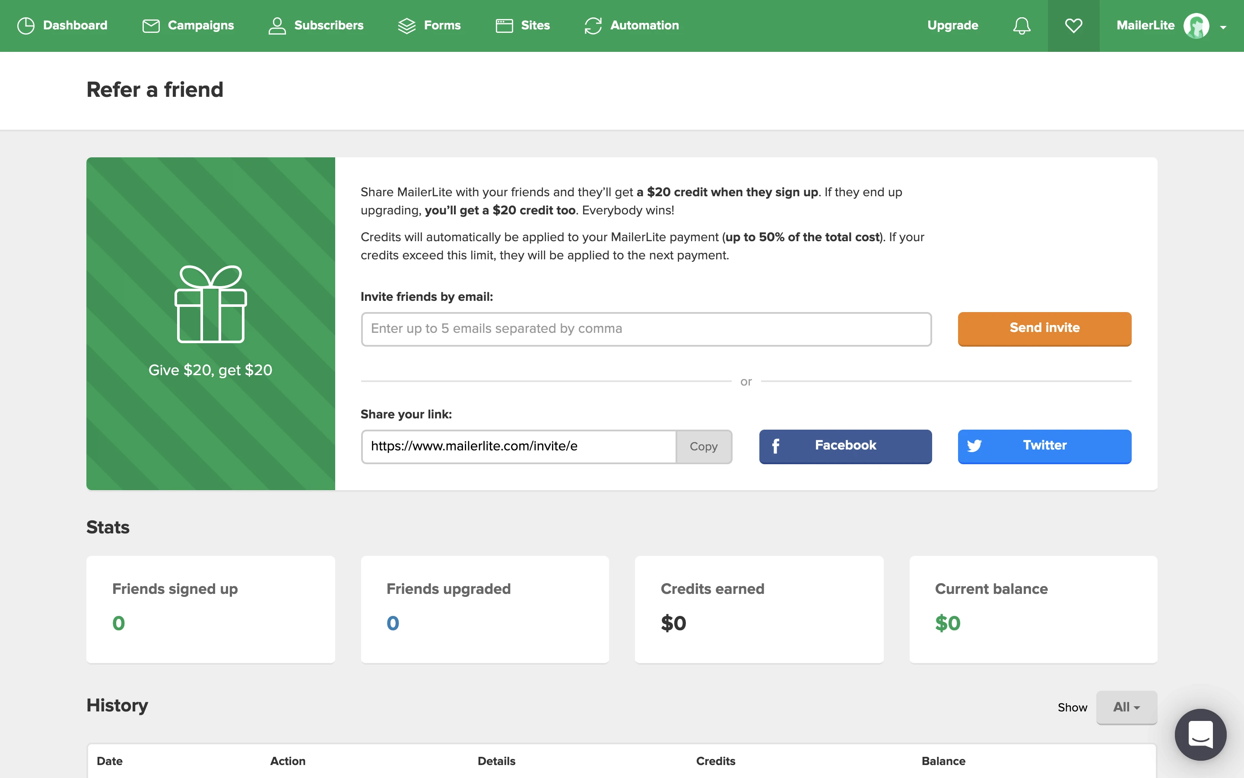Click the Stats heading
1244x778 pixels.
[108, 527]
